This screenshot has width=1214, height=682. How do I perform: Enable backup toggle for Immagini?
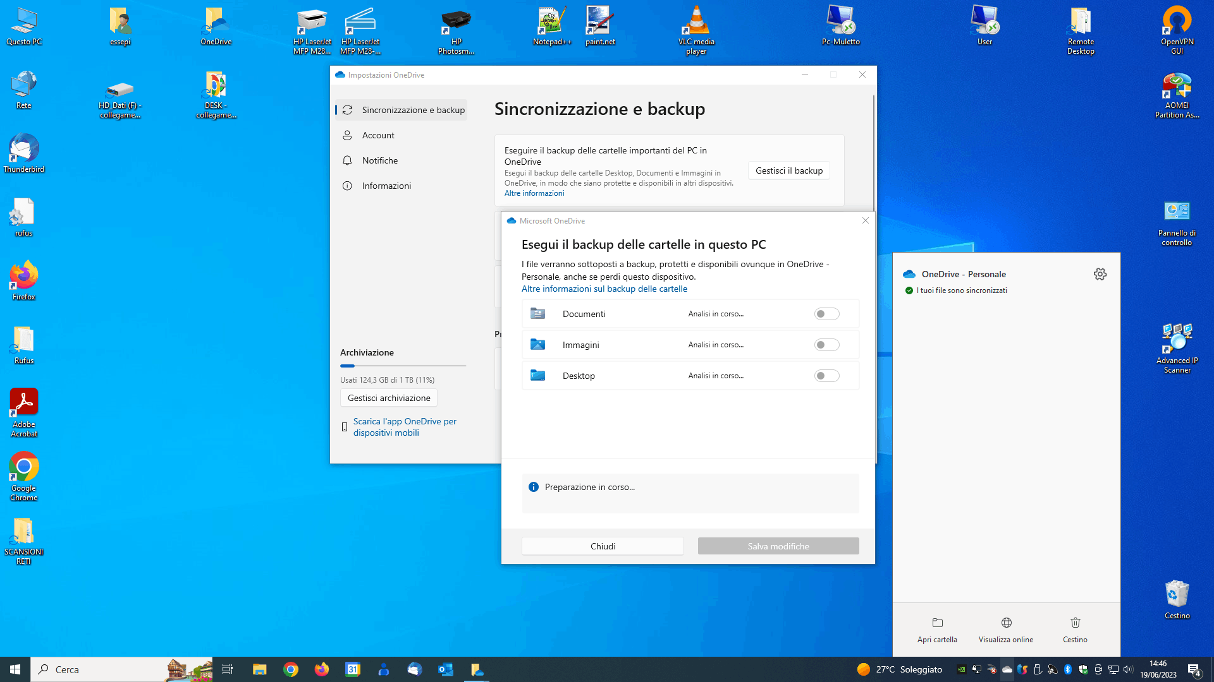pos(826,345)
